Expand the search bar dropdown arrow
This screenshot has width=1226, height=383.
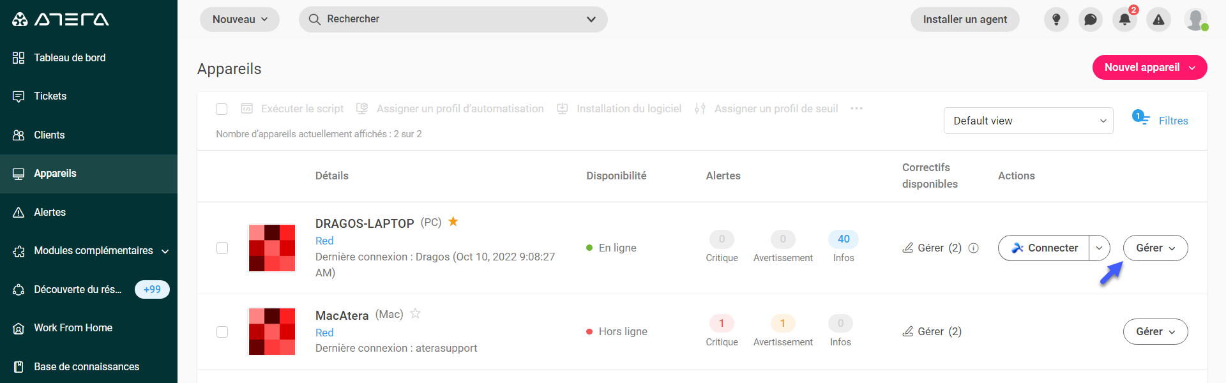(x=591, y=19)
